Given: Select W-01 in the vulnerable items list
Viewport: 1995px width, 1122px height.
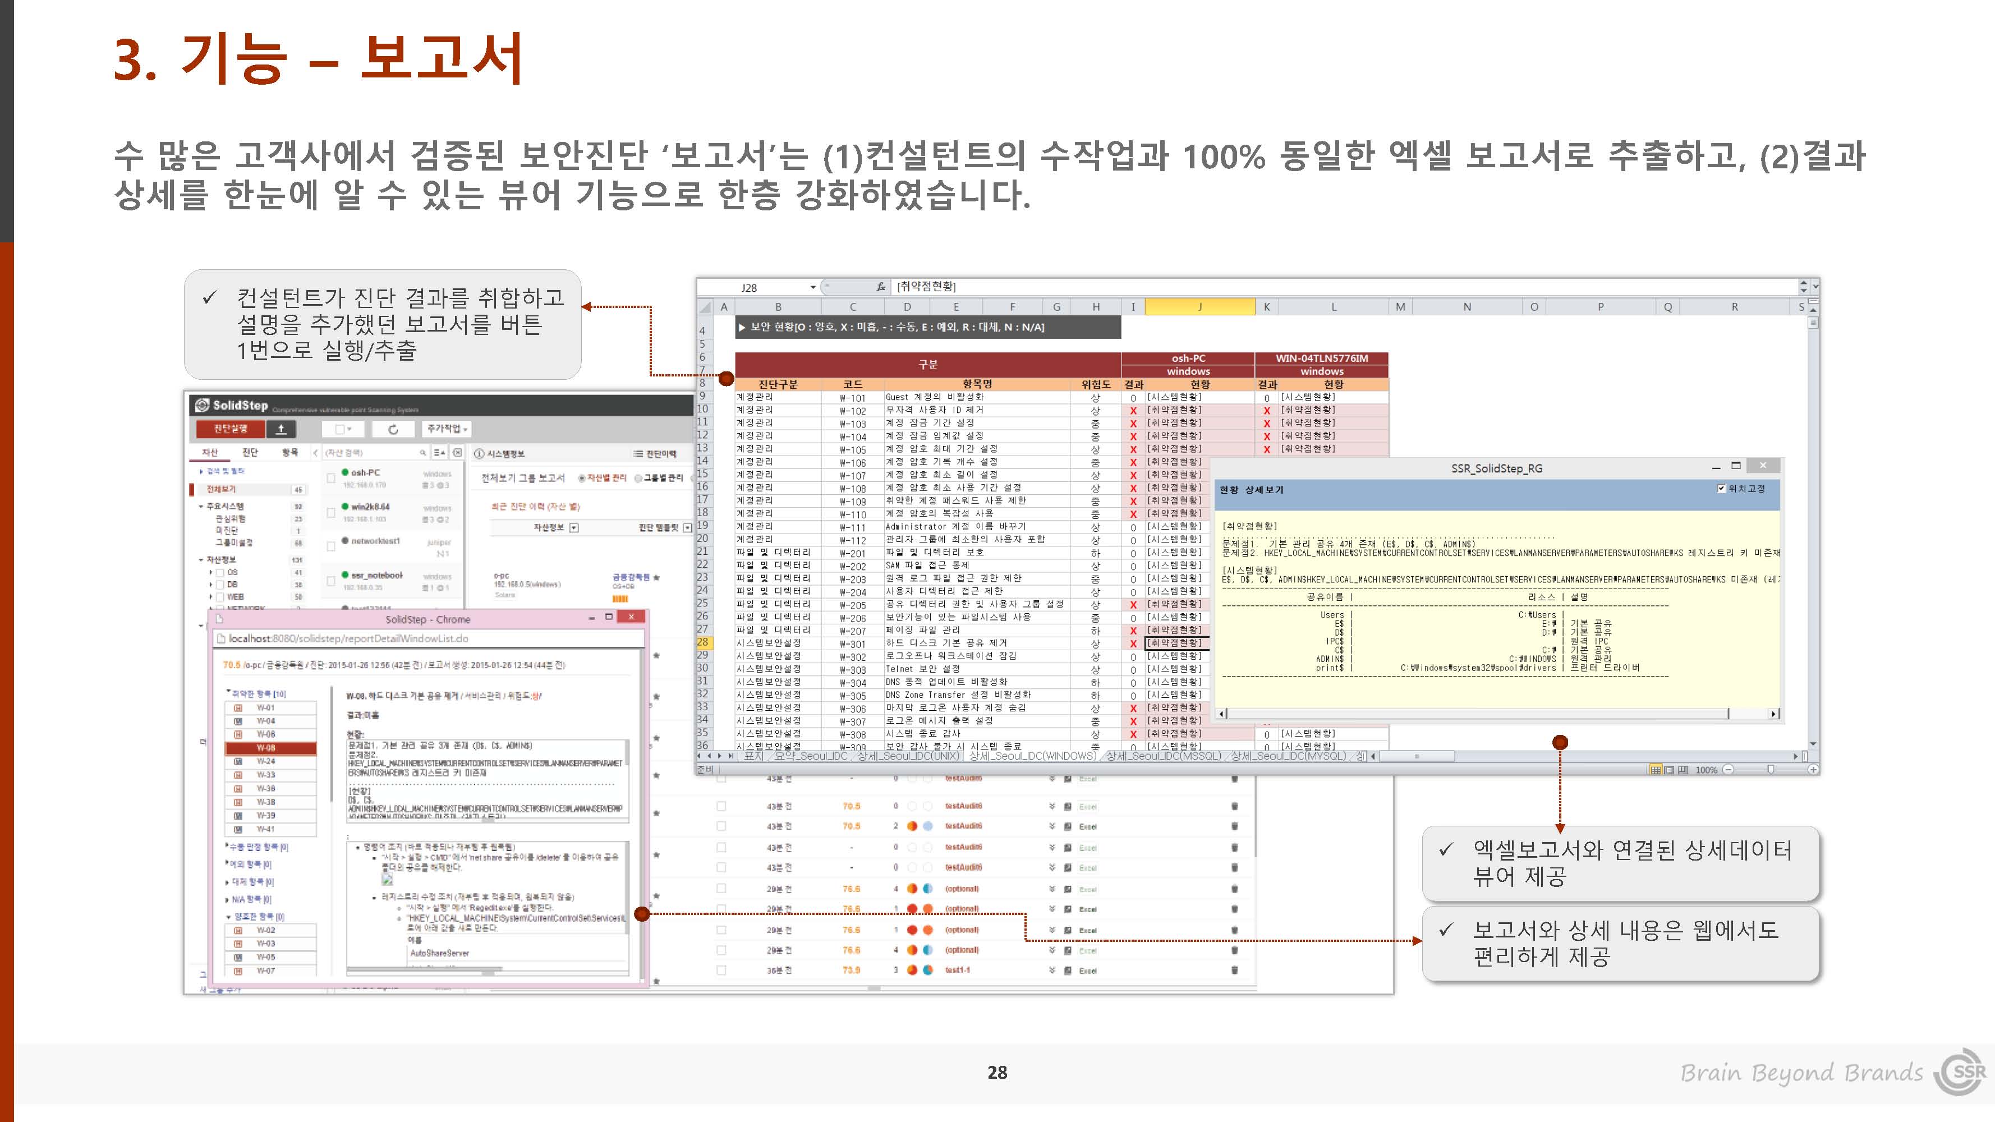Looking at the screenshot, I should pos(270,708).
